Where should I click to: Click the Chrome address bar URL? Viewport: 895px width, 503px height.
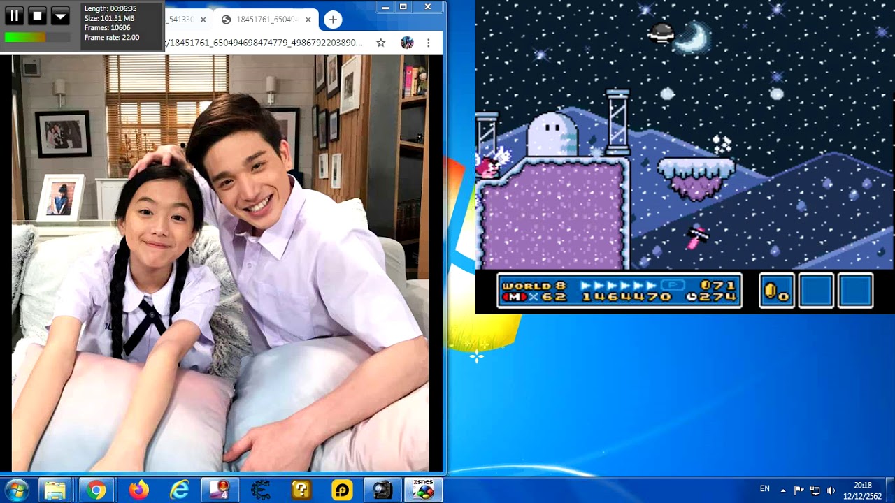(x=263, y=43)
